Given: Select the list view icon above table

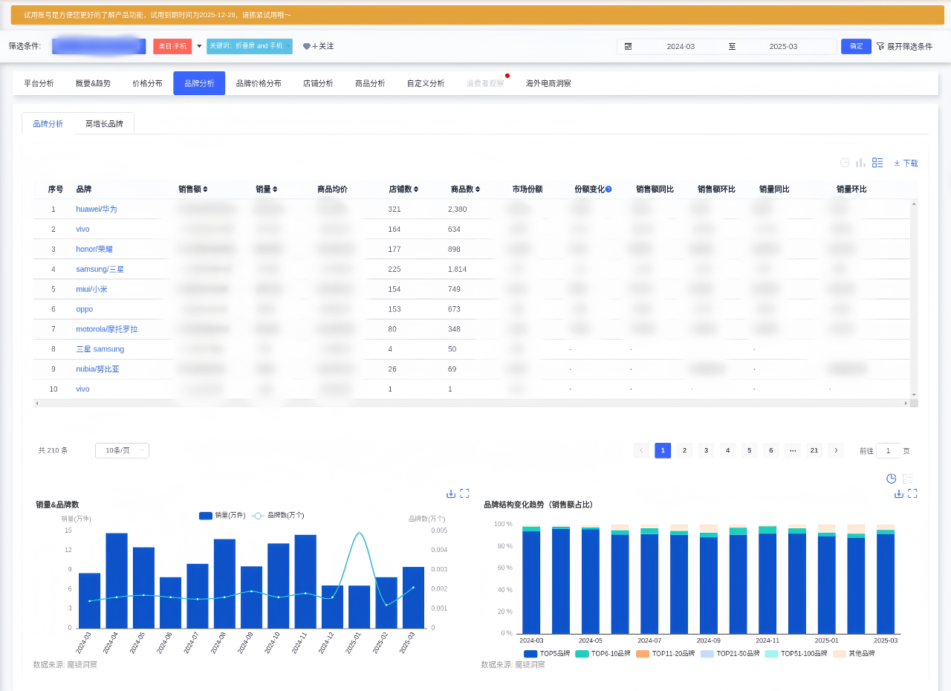Looking at the screenshot, I should (x=877, y=163).
